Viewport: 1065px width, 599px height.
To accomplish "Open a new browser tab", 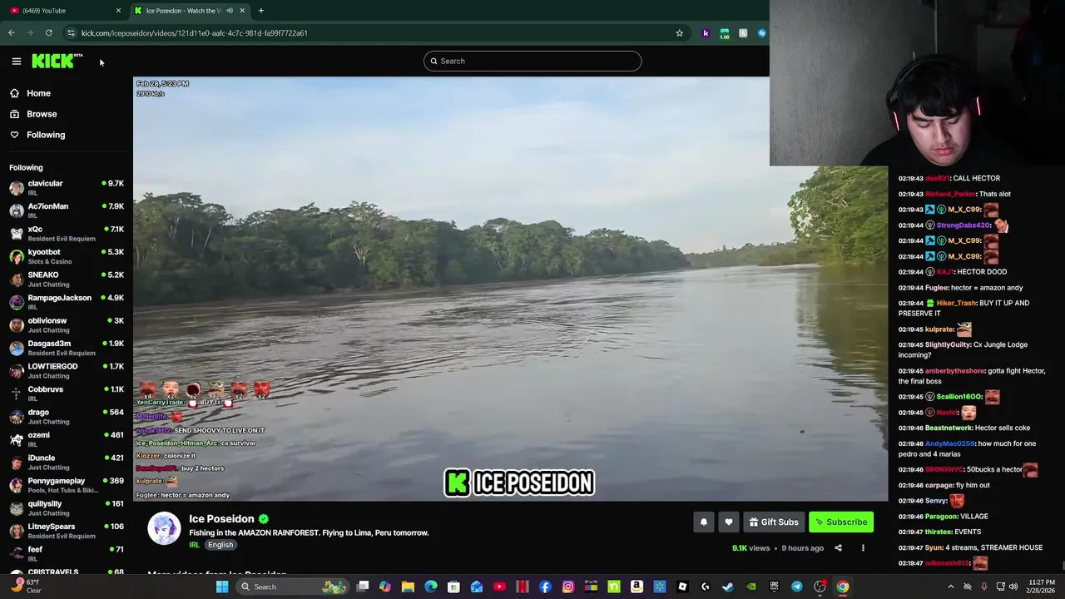I will click(261, 10).
